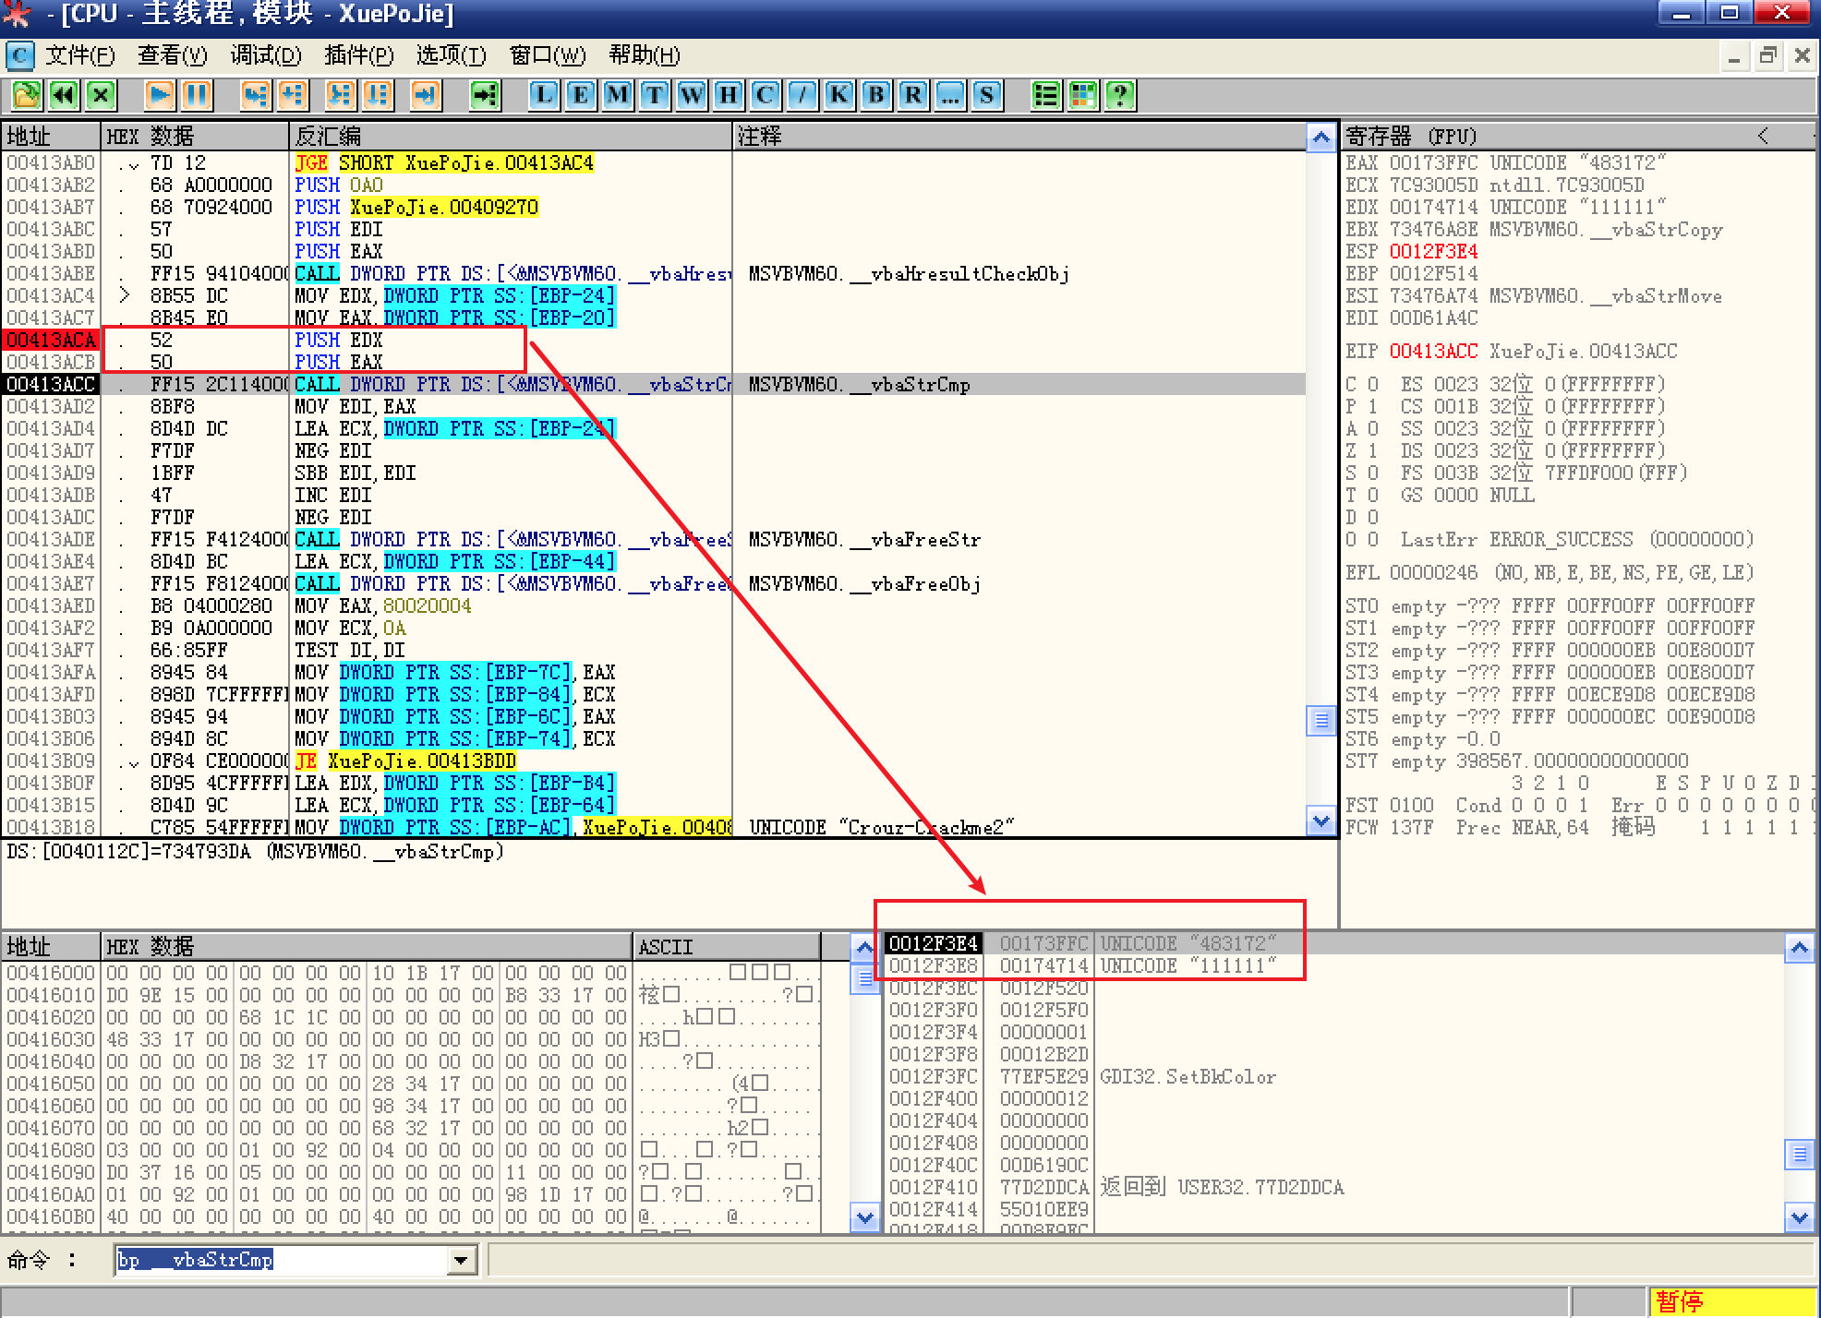
Task: Show the Breakpoints window B button
Action: pos(876,95)
